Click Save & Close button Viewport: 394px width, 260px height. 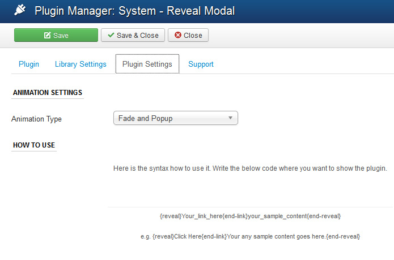(133, 35)
